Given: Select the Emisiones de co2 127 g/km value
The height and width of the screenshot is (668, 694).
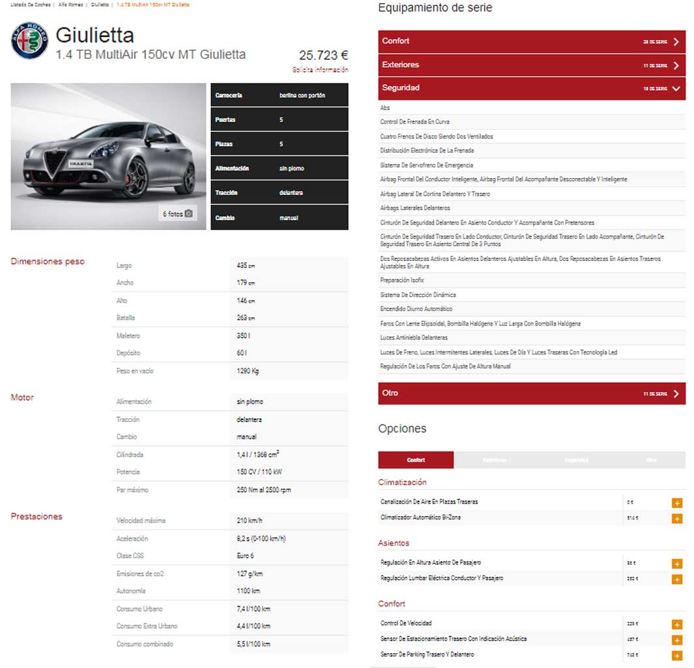Looking at the screenshot, I should [249, 573].
